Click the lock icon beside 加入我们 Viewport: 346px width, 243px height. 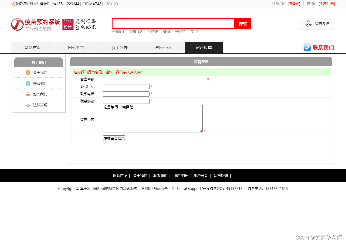click(28, 94)
